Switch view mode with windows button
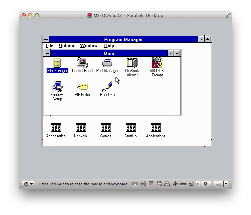 [218, 184]
